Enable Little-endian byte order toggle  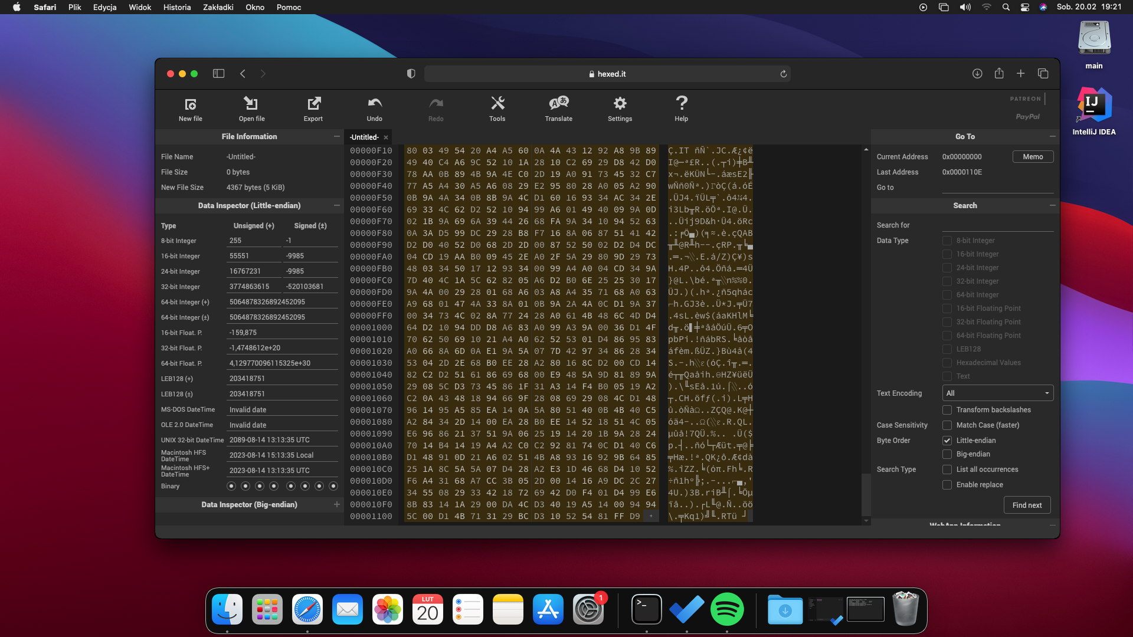coord(947,440)
